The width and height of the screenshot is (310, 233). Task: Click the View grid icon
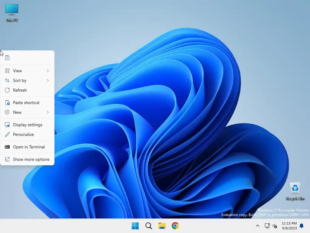tap(7, 71)
